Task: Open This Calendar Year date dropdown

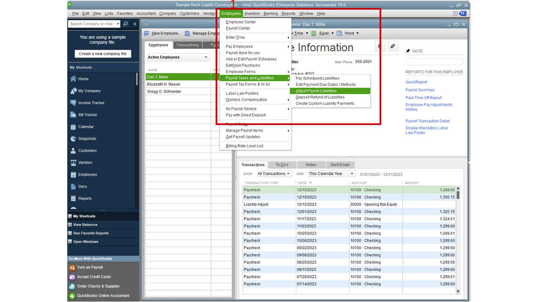Action: click(331, 174)
